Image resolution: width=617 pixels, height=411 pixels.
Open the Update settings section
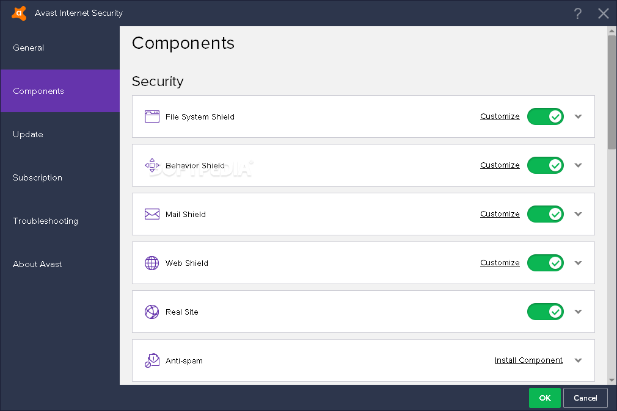click(28, 134)
